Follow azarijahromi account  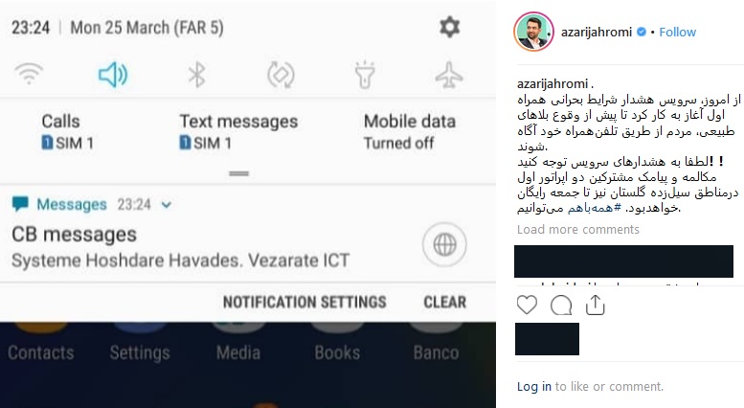(x=677, y=33)
